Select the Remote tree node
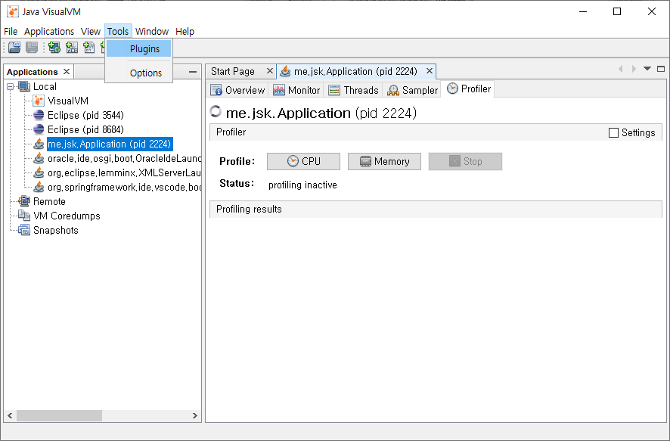Viewport: 670px width, 441px height. 49,202
